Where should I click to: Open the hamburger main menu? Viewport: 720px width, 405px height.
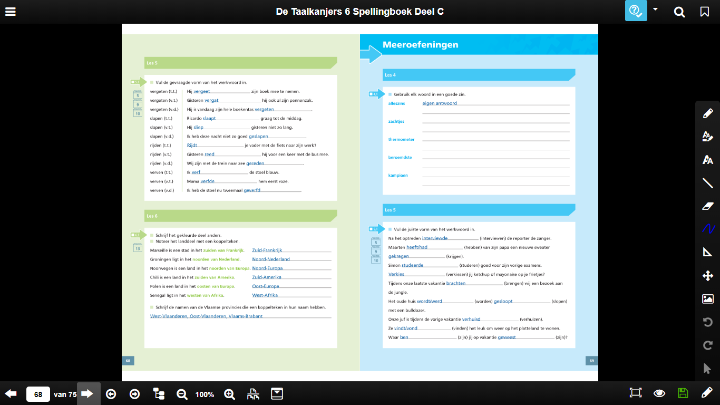pyautogui.click(x=10, y=12)
